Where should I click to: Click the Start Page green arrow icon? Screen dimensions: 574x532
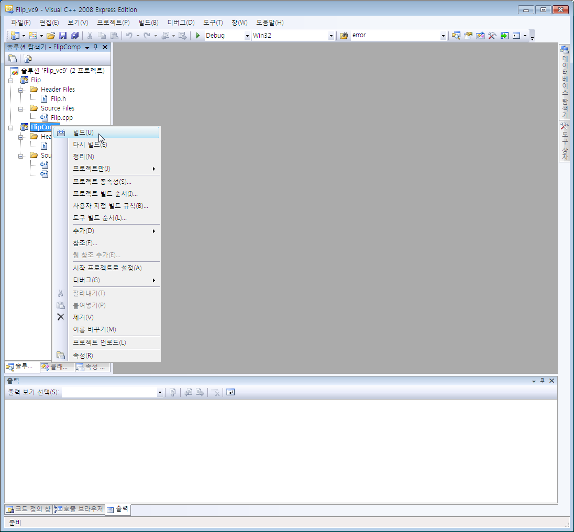click(504, 36)
